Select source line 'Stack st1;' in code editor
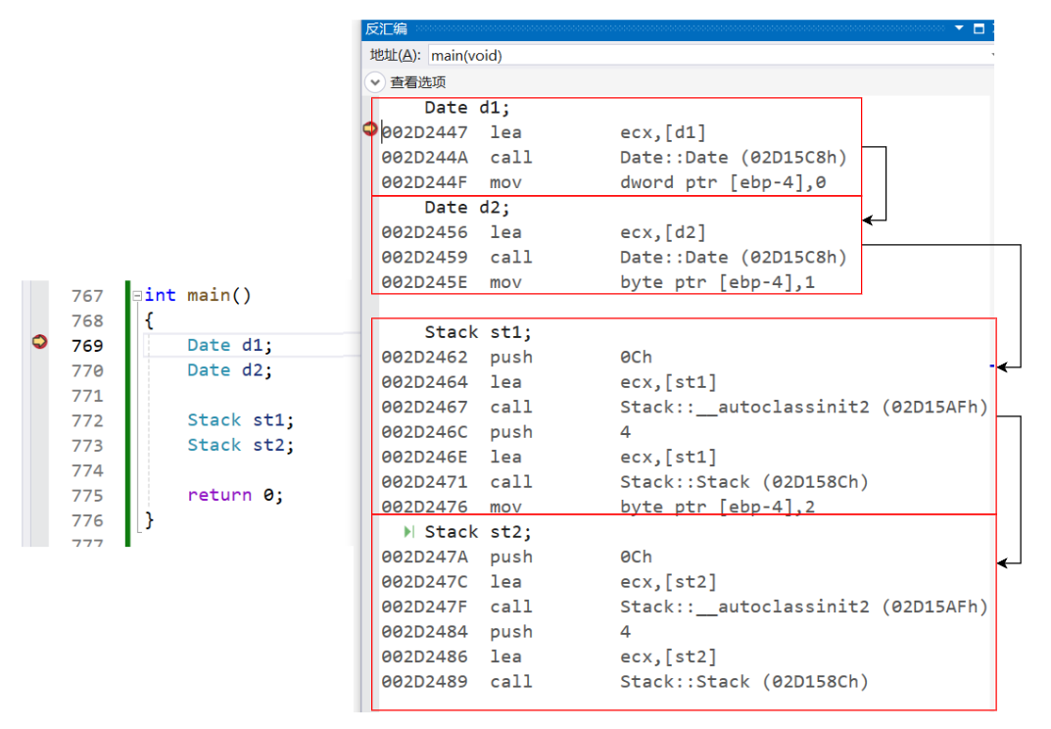 [x=240, y=420]
